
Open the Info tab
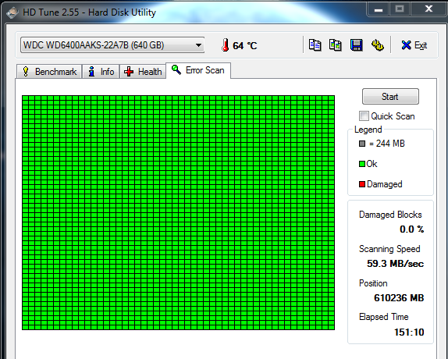(x=101, y=71)
